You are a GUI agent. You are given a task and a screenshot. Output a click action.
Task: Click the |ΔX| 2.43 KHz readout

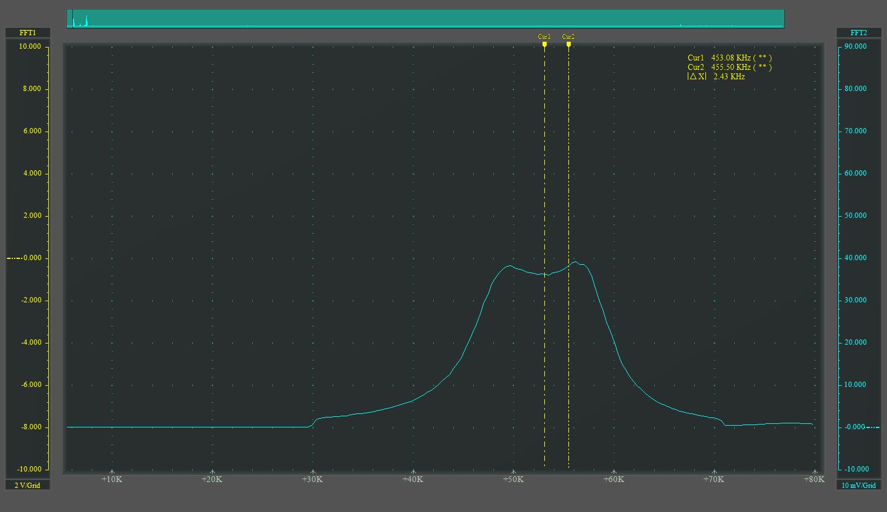point(716,76)
